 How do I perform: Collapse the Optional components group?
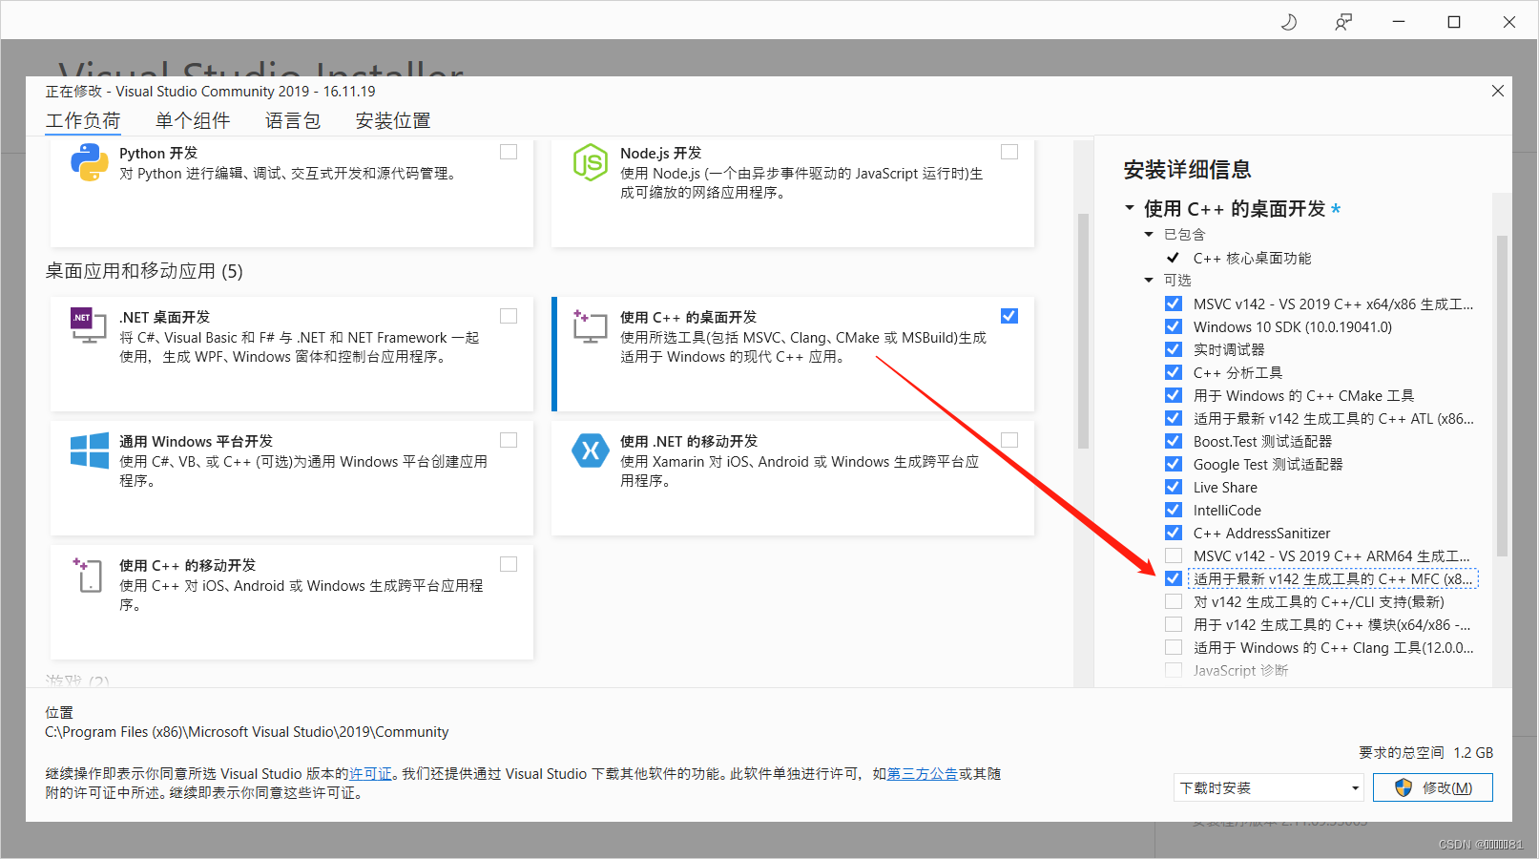tap(1149, 280)
